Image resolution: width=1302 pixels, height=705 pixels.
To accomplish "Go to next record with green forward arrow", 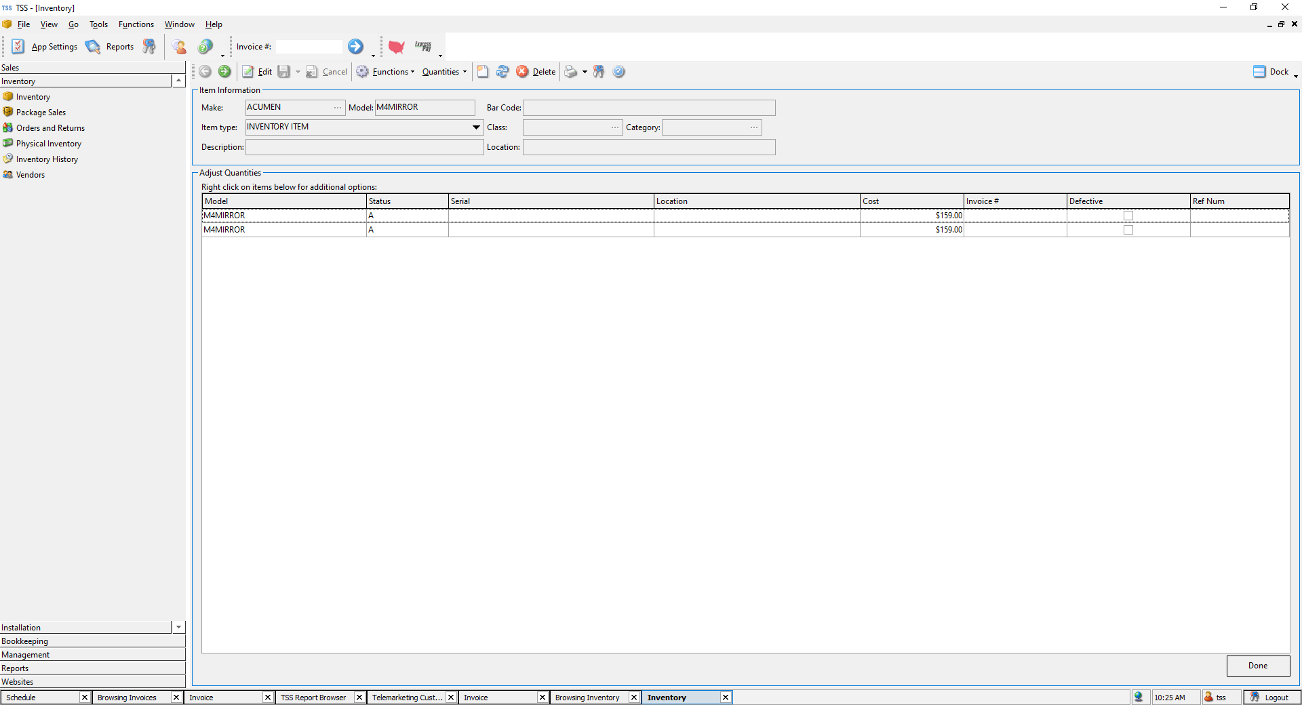I will (x=224, y=72).
